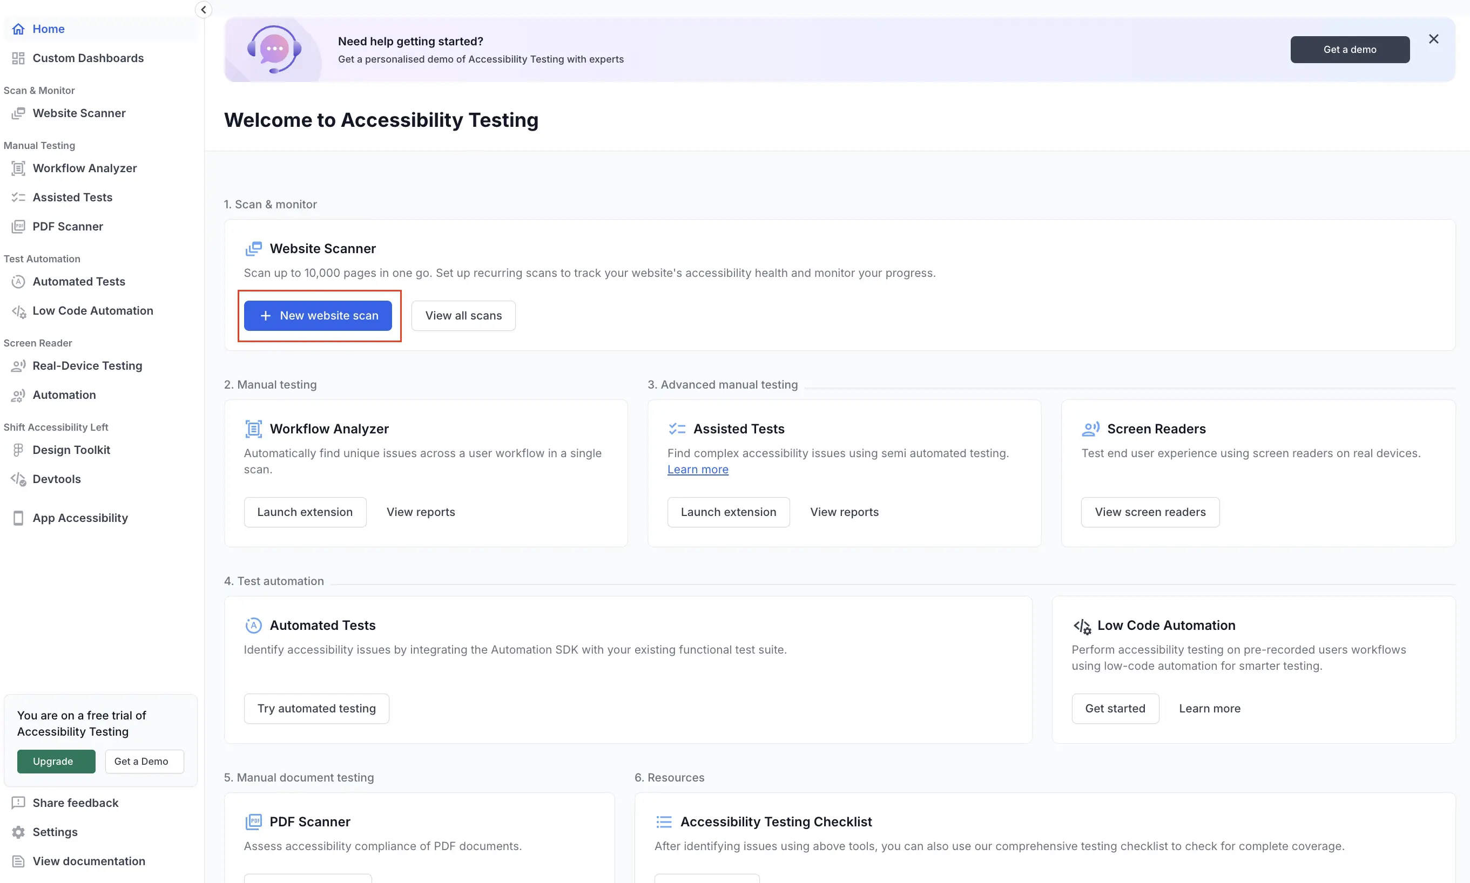Click the headset chat illustration in the banner
The width and height of the screenshot is (1470, 883).
(x=274, y=50)
